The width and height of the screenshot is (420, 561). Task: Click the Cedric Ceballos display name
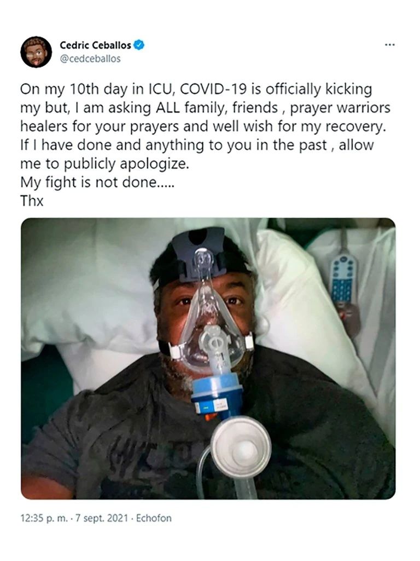95,45
